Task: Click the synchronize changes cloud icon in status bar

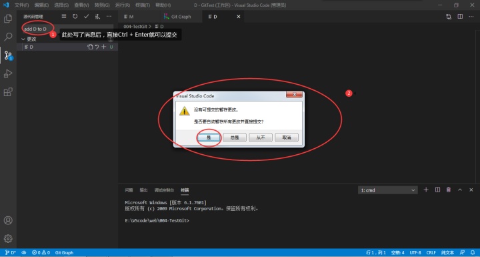Action: point(24,253)
